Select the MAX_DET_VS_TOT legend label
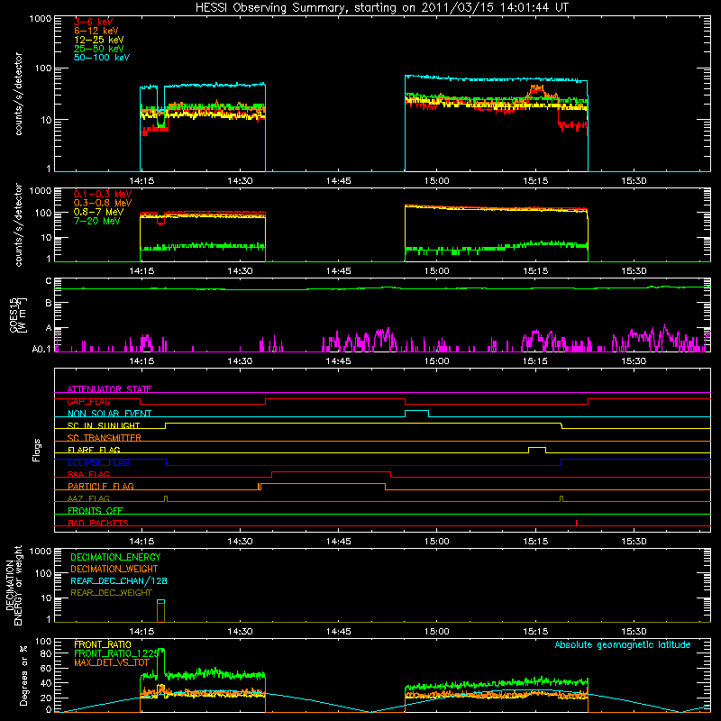This screenshot has height=721, width=721. (x=111, y=662)
